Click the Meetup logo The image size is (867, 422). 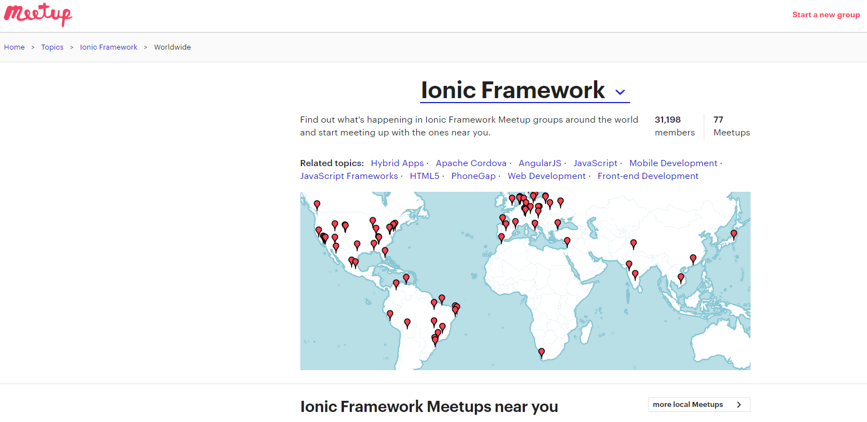click(x=38, y=15)
